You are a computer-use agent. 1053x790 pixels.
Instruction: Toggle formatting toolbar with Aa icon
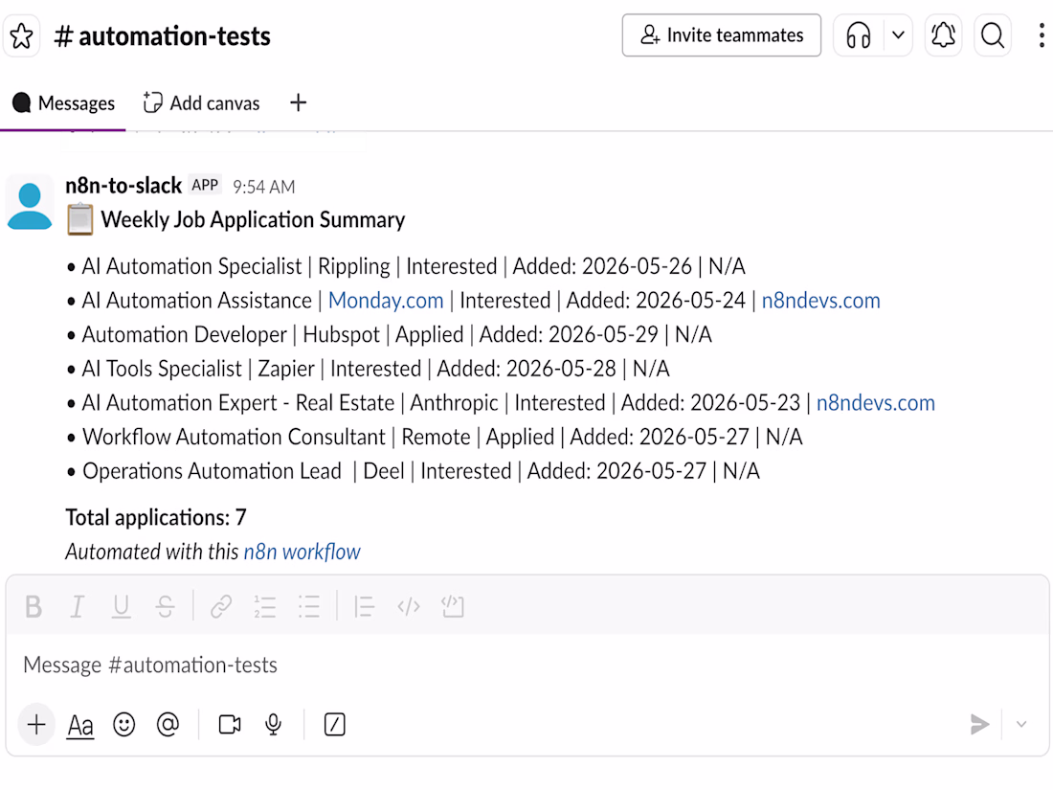pos(80,725)
